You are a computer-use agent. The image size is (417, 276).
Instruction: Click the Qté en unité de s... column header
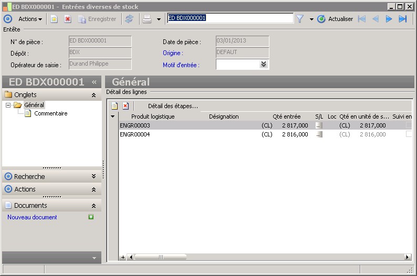364,116
